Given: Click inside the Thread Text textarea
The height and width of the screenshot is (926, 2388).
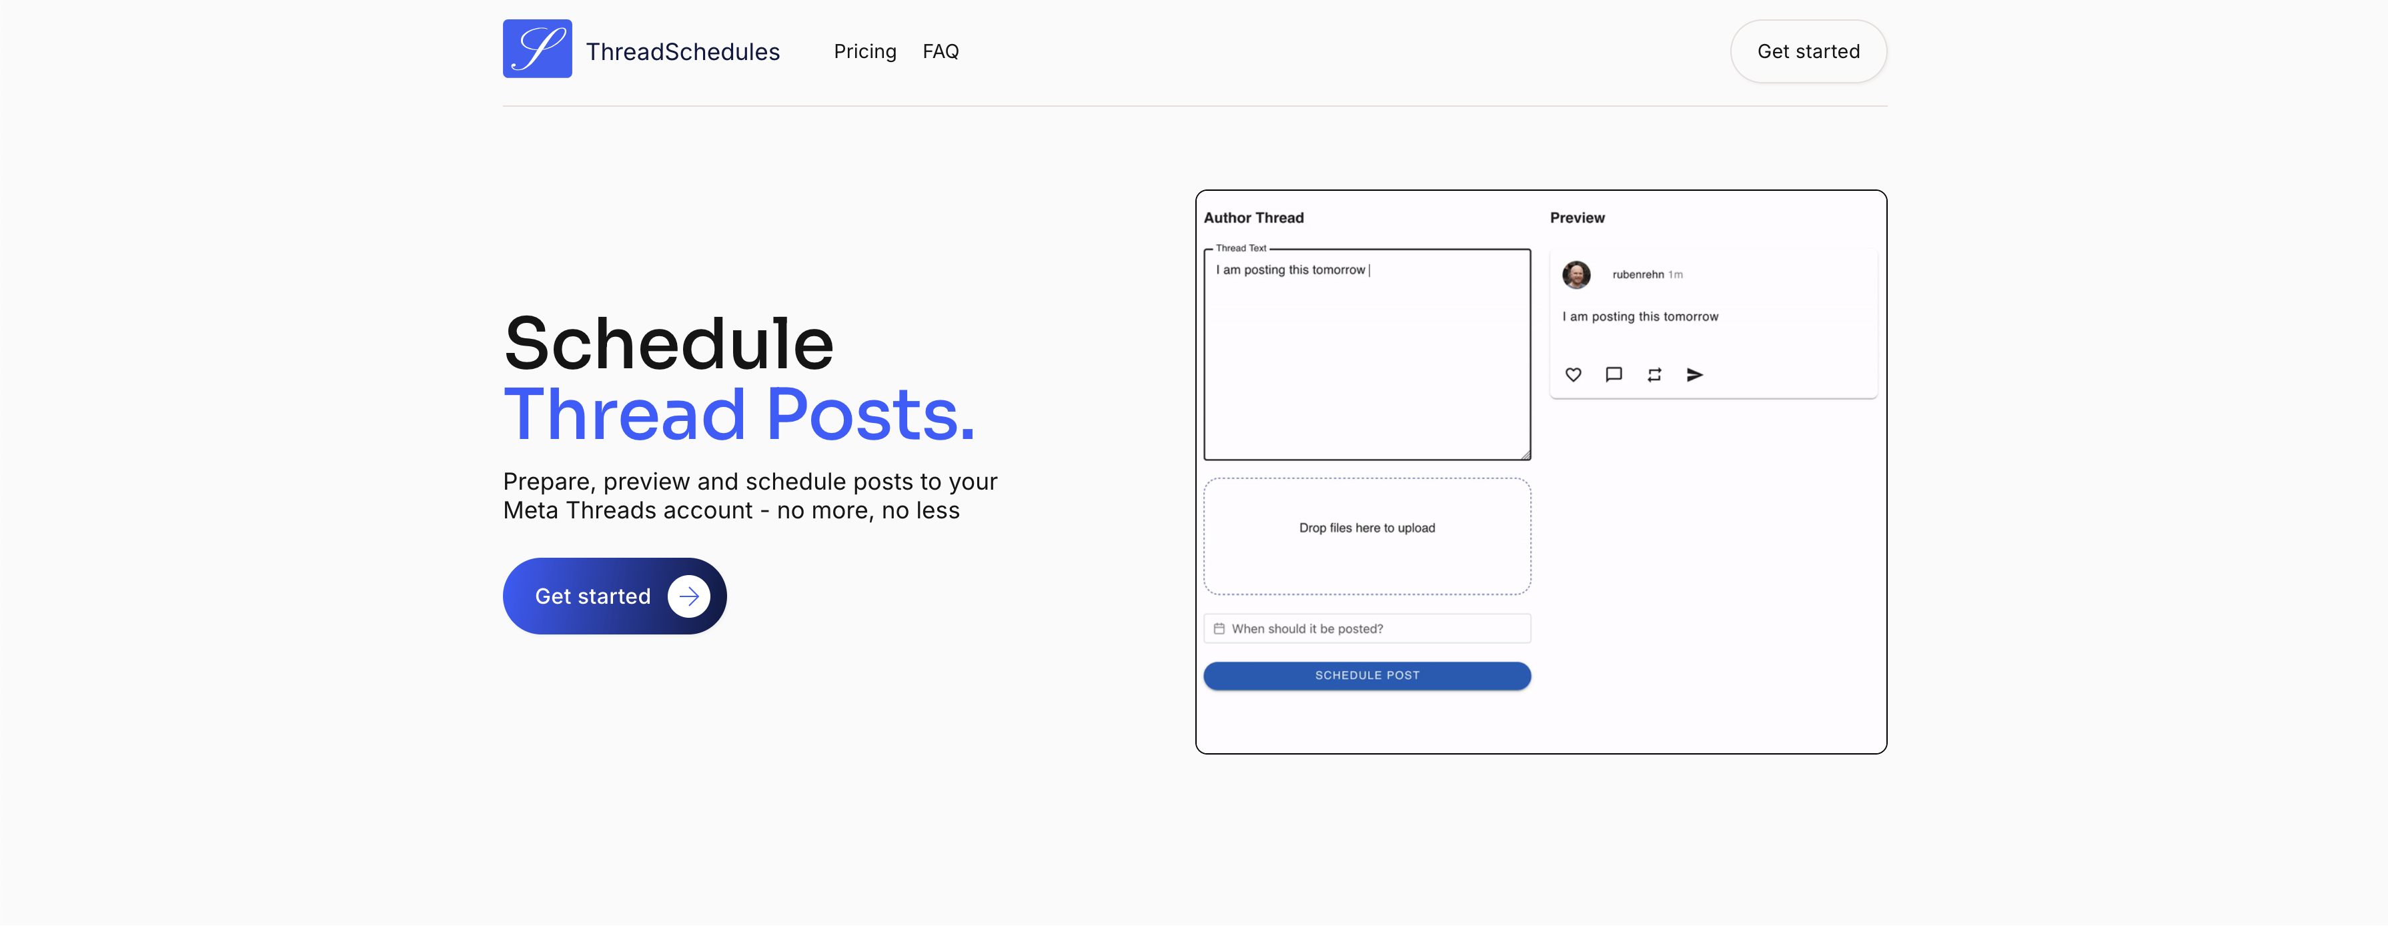Looking at the screenshot, I should click(x=1366, y=354).
